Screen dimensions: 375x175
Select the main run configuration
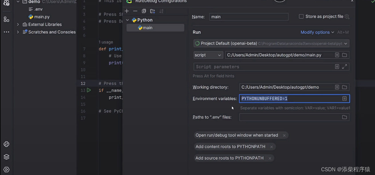coord(155,28)
